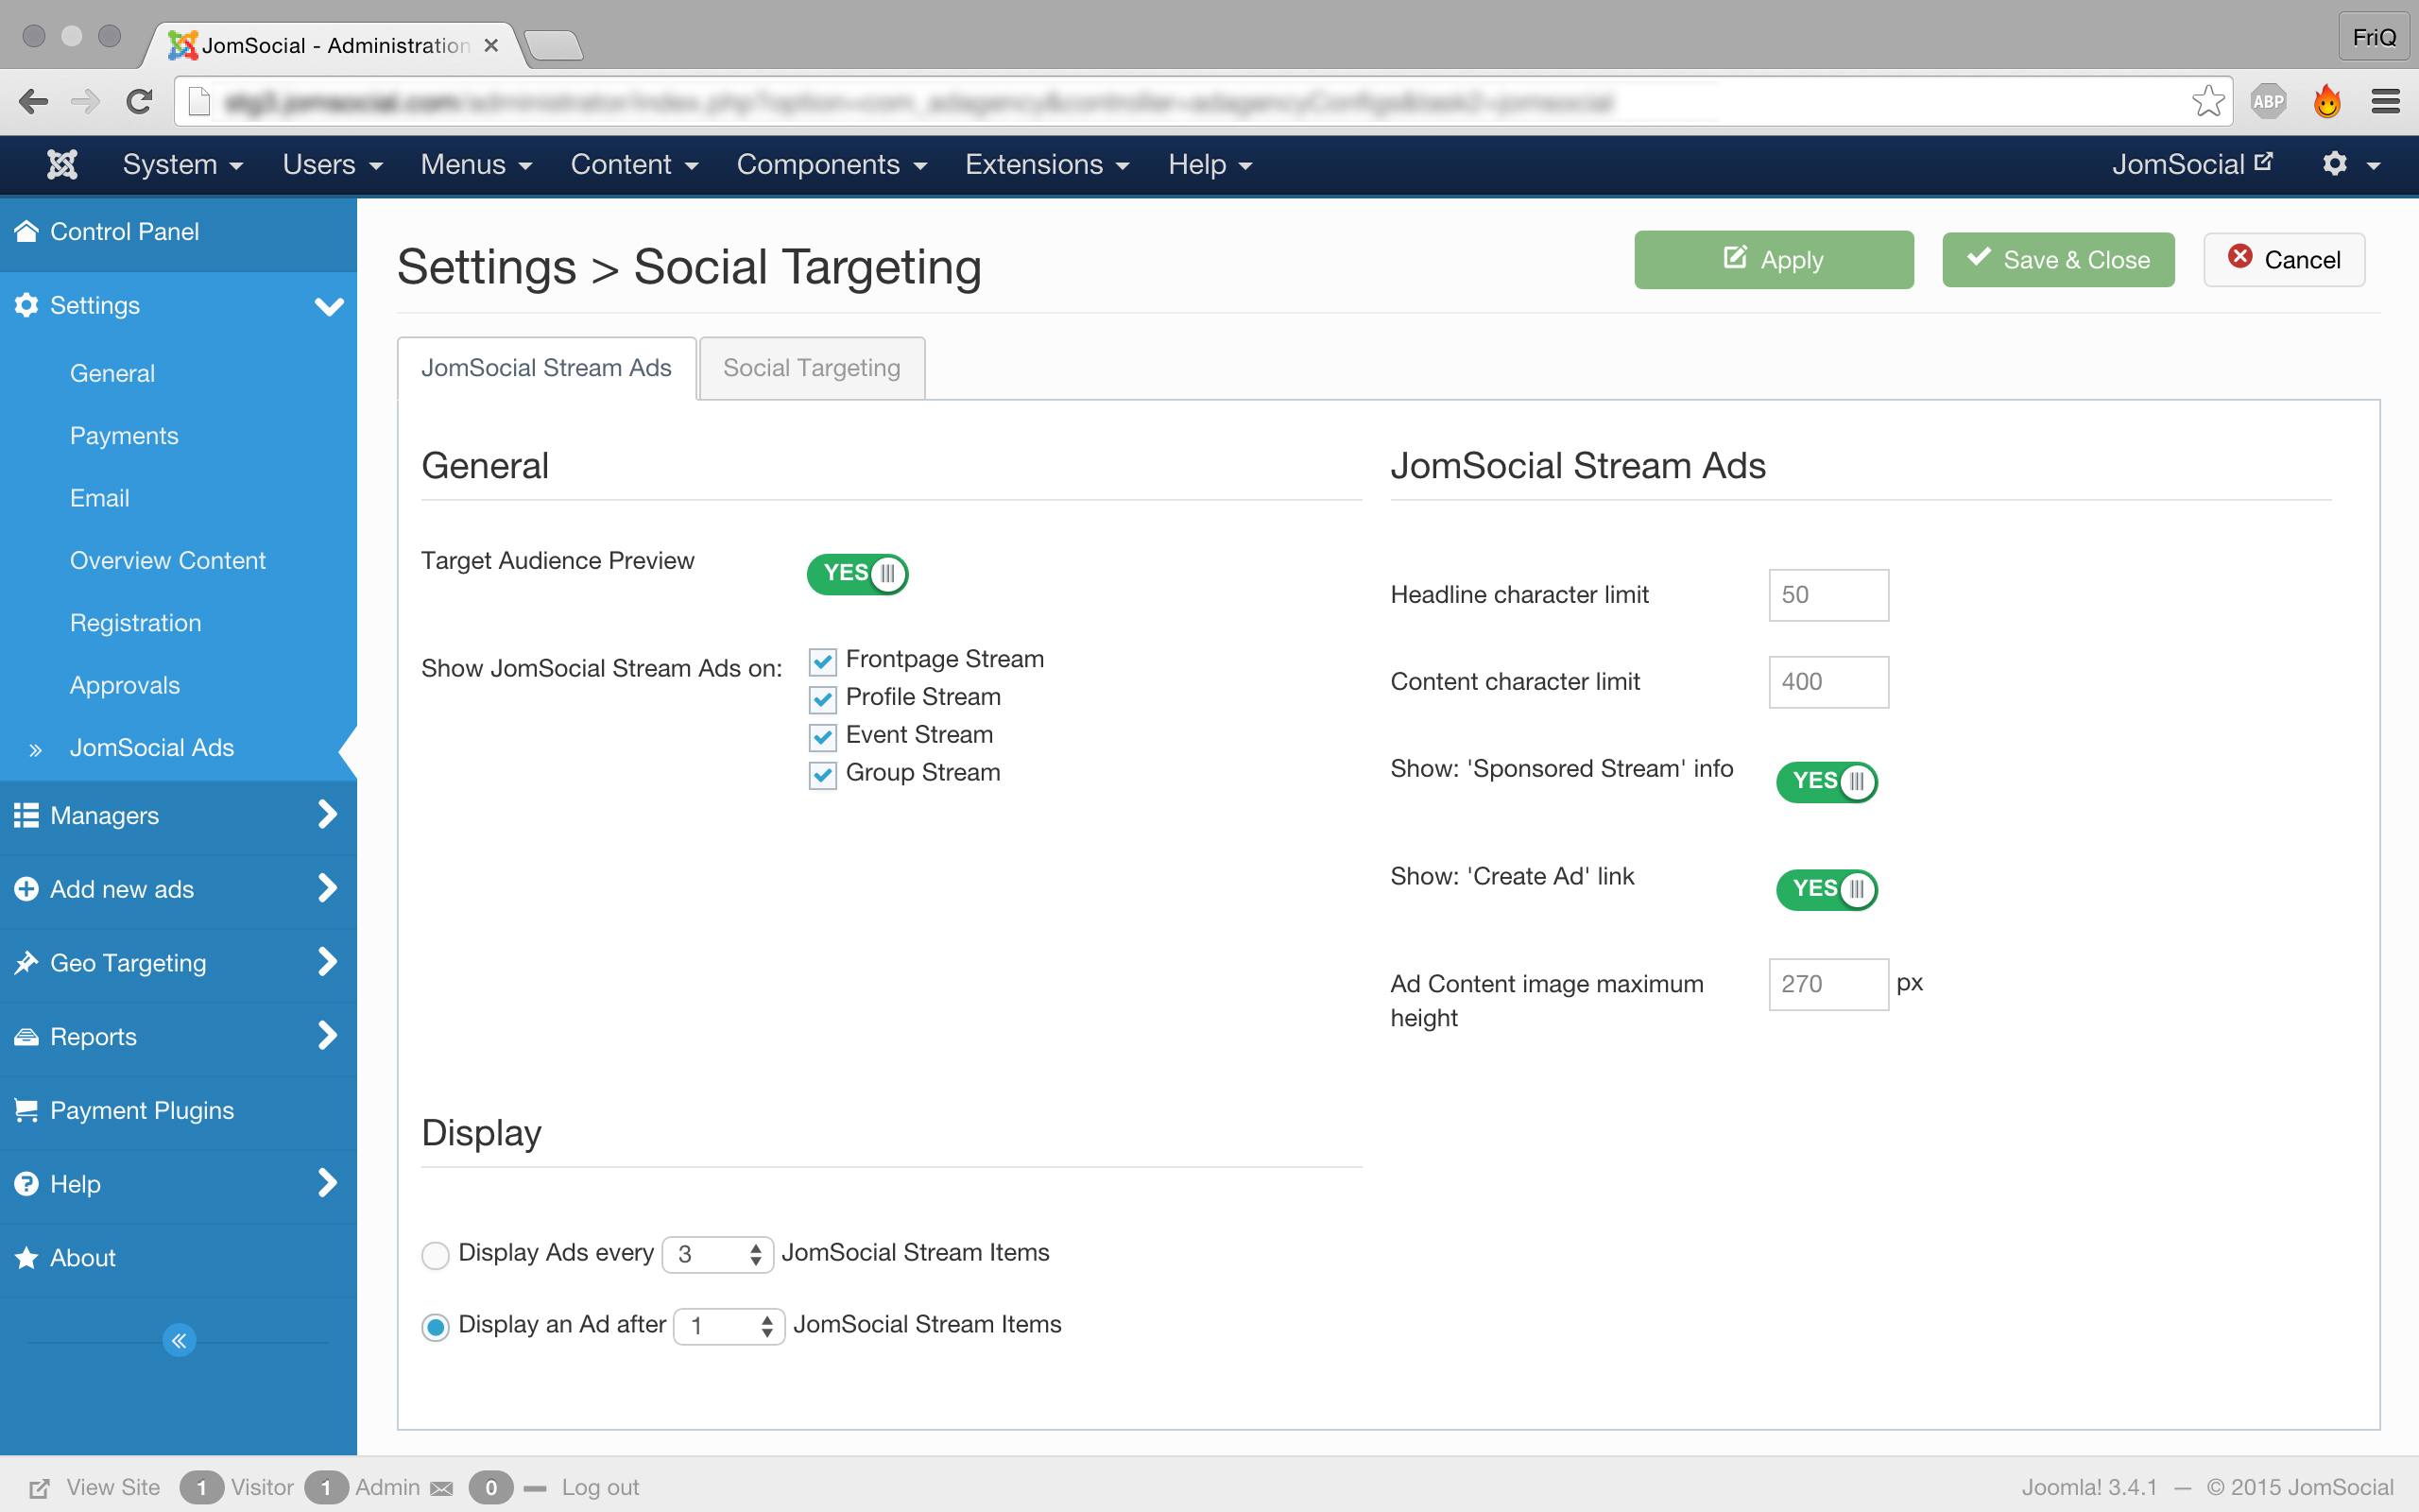Viewport: 2419px width, 1512px height.
Task: Click the browser forward arrow
Action: tap(86, 101)
